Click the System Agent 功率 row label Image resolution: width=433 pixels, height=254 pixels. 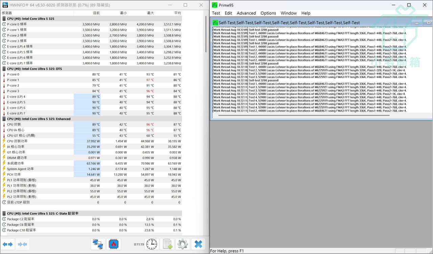tap(20, 169)
